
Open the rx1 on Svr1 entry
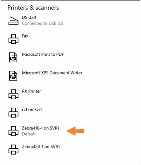pyautogui.click(x=32, y=110)
